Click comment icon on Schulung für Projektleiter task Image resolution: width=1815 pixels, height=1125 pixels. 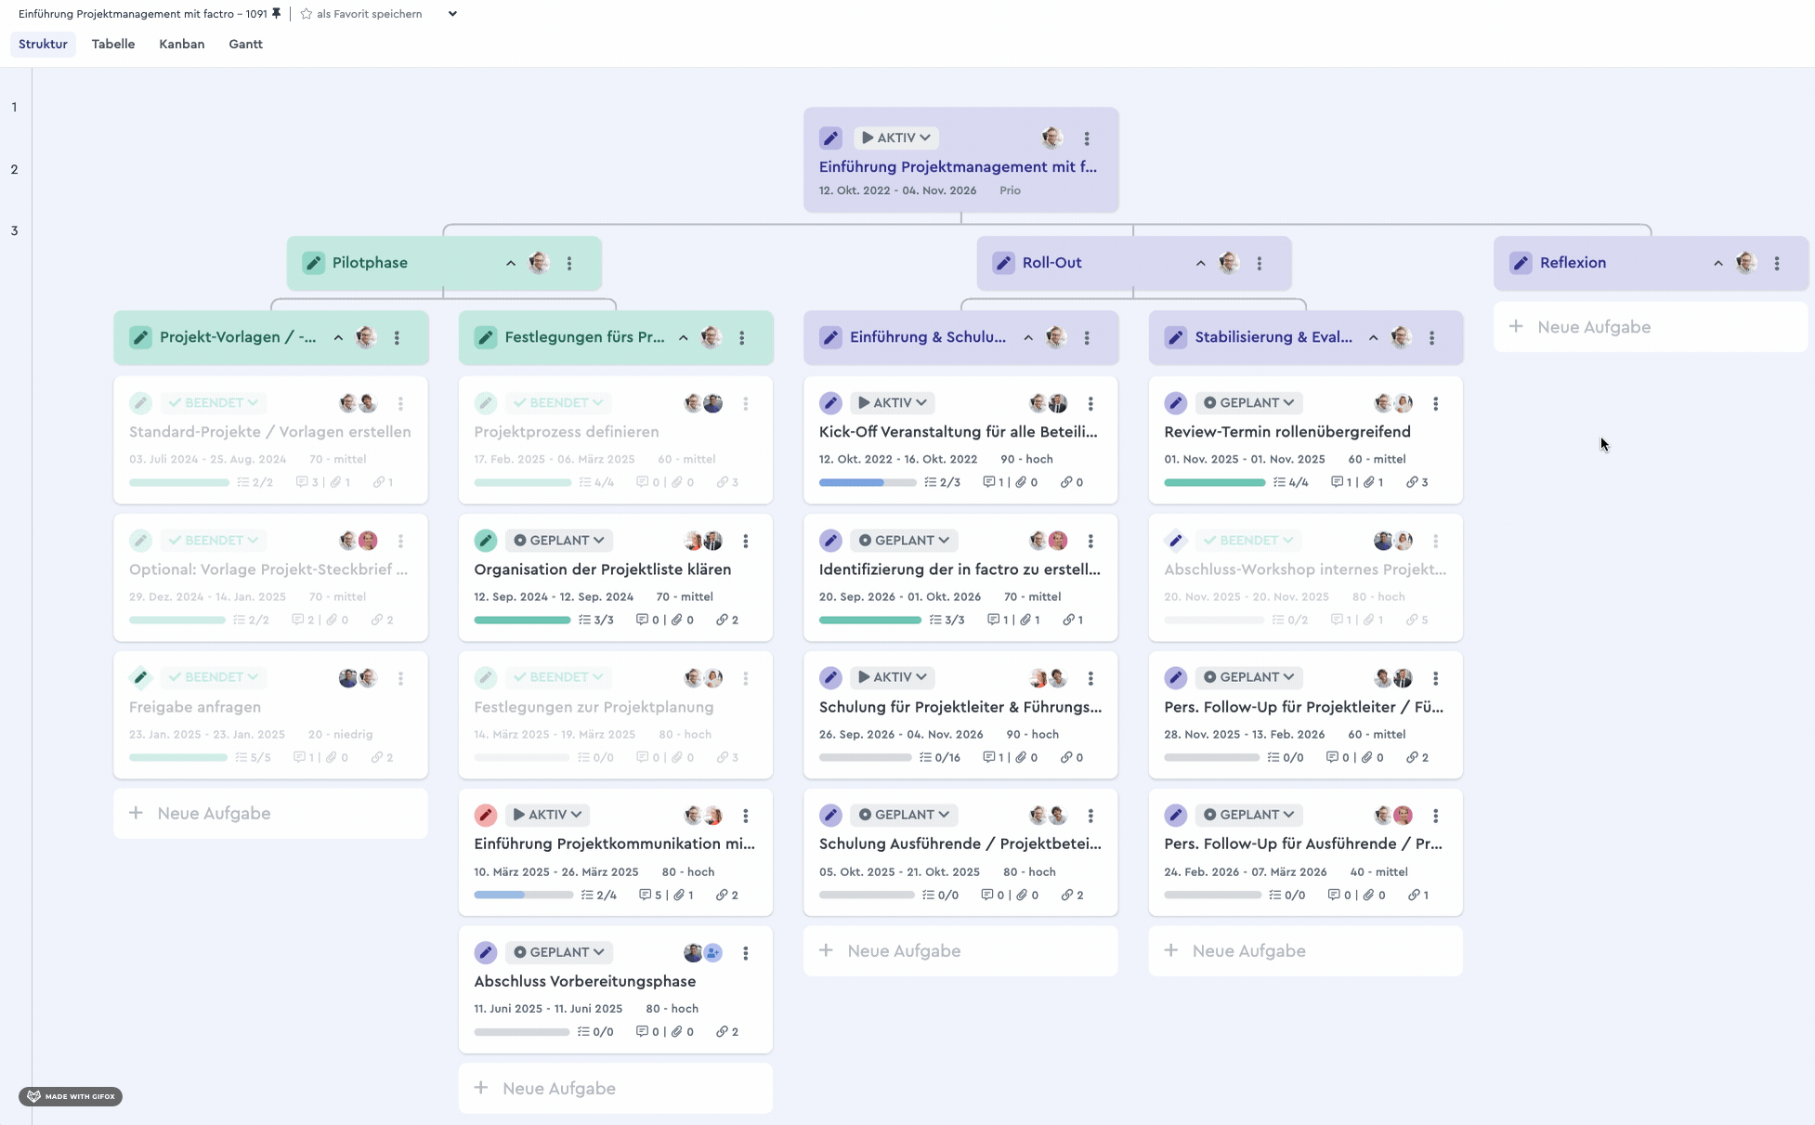tap(989, 757)
